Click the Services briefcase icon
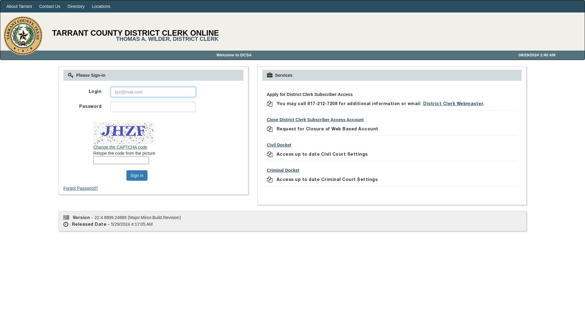This screenshot has height=329, width=585. pyautogui.click(x=270, y=75)
